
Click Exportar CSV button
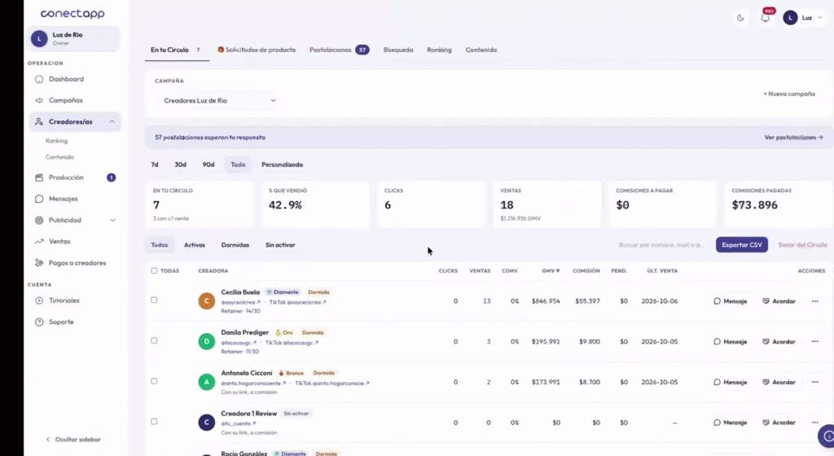click(741, 245)
